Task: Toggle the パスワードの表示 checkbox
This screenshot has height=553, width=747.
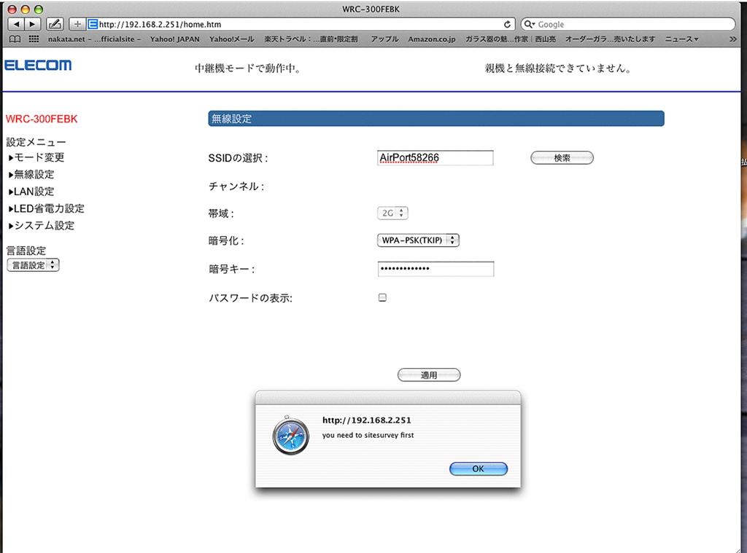Action: click(x=382, y=297)
